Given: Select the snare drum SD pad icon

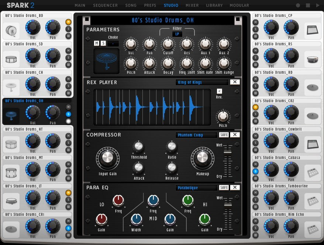Looking at the screenshot, I should [x=11, y=59].
